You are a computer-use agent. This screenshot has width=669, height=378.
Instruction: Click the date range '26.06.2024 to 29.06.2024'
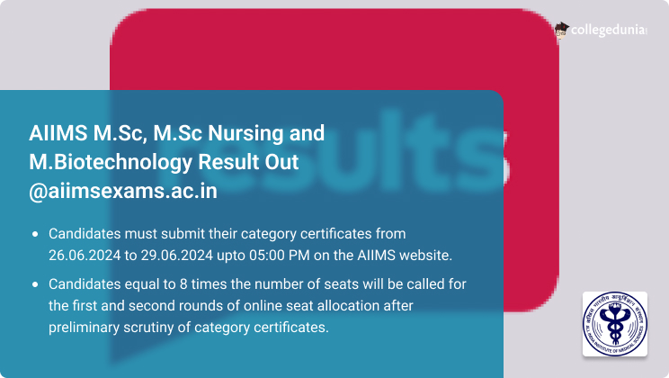click(130, 255)
